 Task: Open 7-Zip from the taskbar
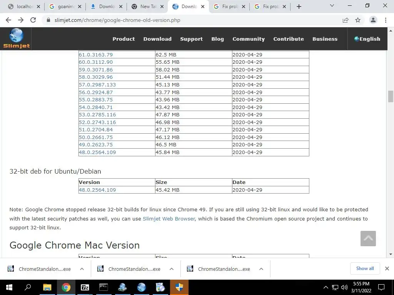tap(85, 287)
